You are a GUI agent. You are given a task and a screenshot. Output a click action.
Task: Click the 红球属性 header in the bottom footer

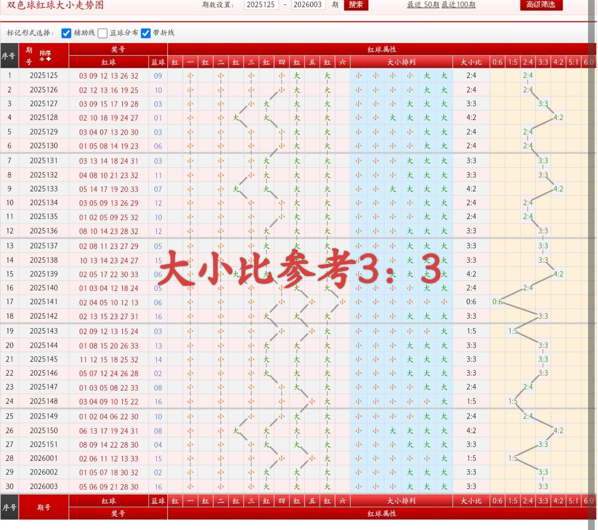coord(382,514)
